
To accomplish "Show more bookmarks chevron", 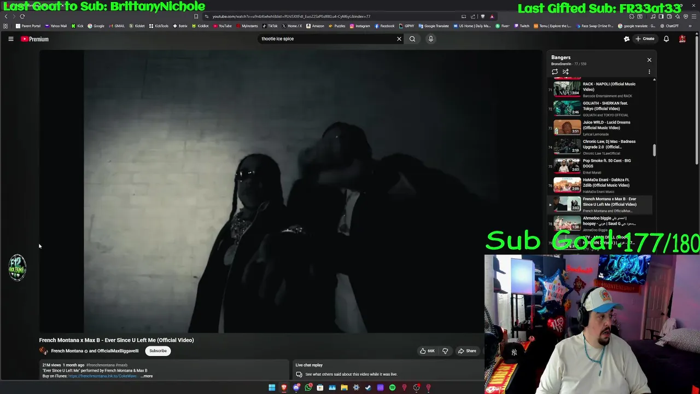I will click(690, 26).
